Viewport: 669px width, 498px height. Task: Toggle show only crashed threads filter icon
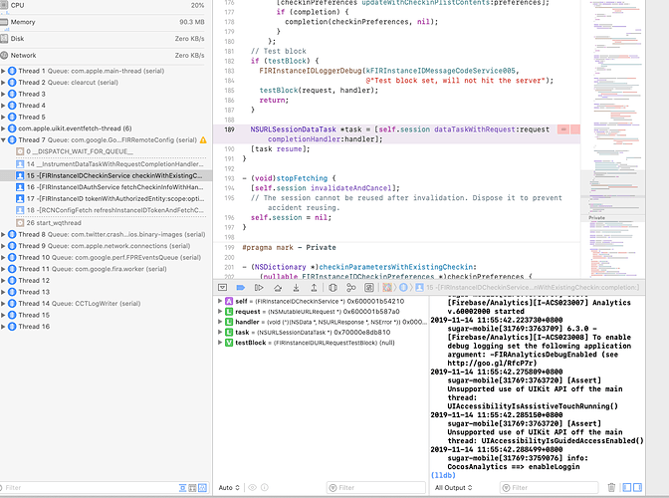[x=182, y=487]
